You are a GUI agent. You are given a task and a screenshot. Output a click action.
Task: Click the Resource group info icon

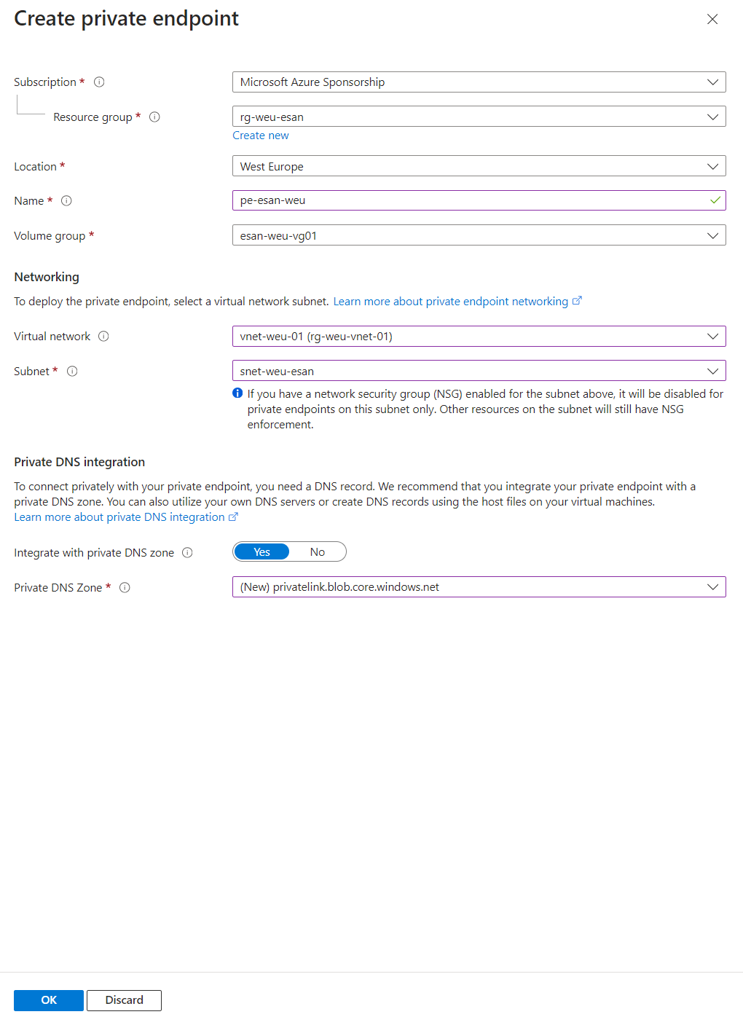[x=154, y=117]
